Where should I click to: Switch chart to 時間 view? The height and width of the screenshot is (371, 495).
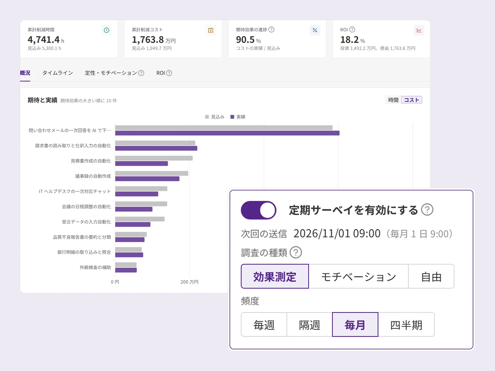(393, 100)
